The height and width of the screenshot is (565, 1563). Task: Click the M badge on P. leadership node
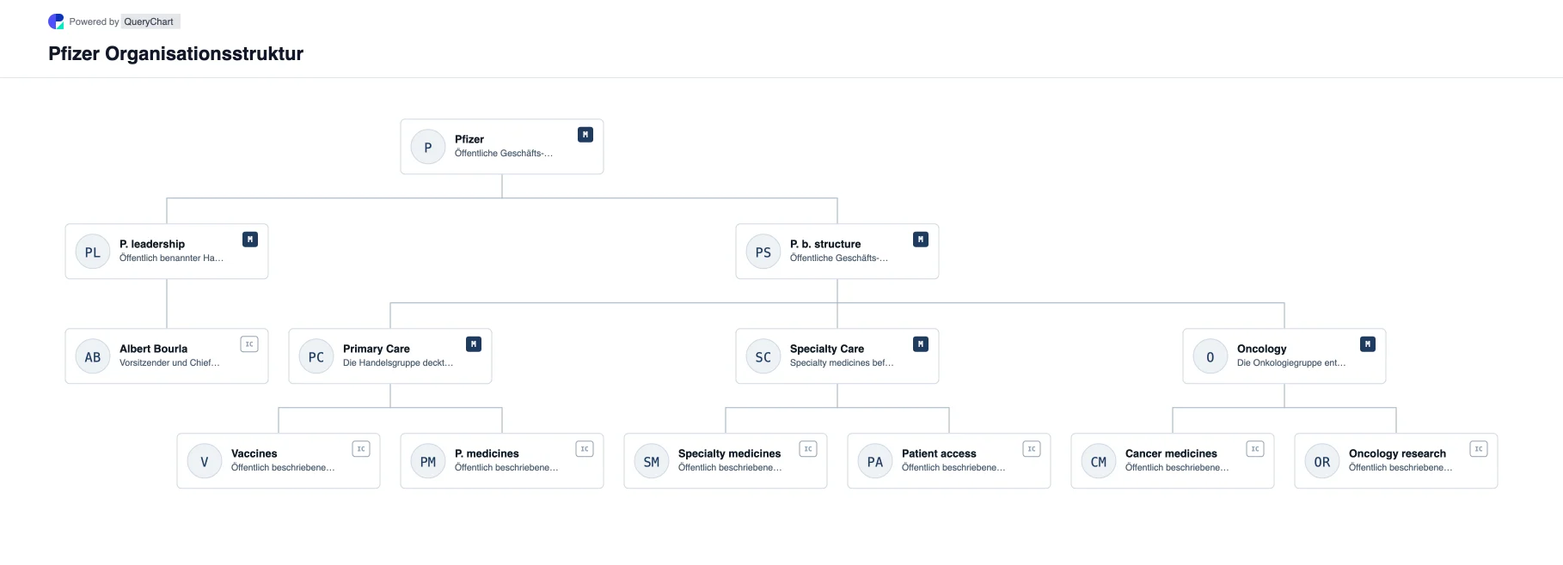[x=250, y=240]
